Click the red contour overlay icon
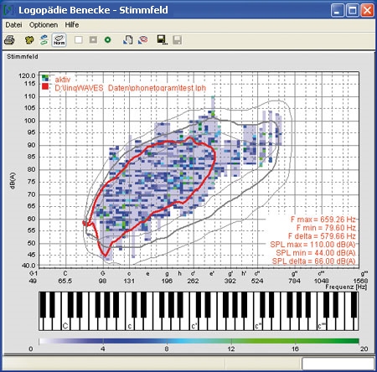This screenshot has width=377, height=372. click(x=142, y=40)
